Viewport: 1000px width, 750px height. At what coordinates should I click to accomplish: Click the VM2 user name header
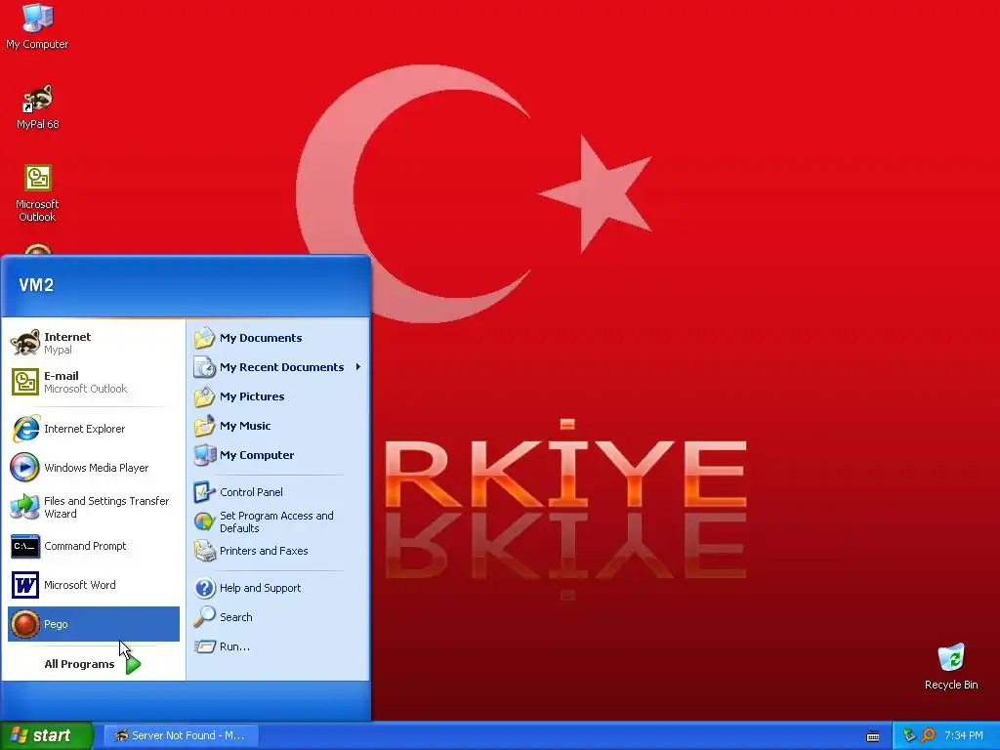(x=36, y=285)
